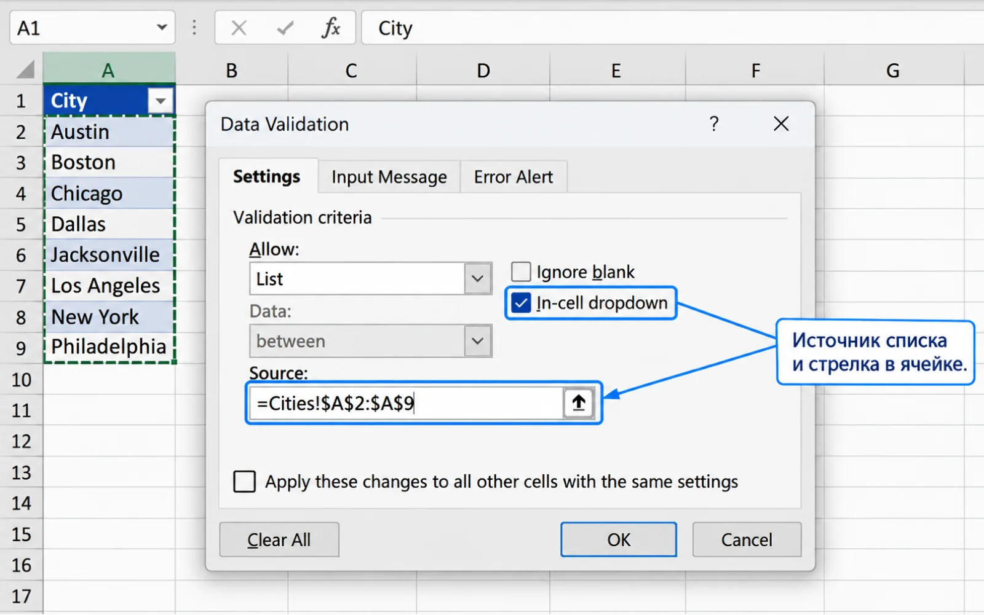Click the Data Validation help question mark

(713, 123)
